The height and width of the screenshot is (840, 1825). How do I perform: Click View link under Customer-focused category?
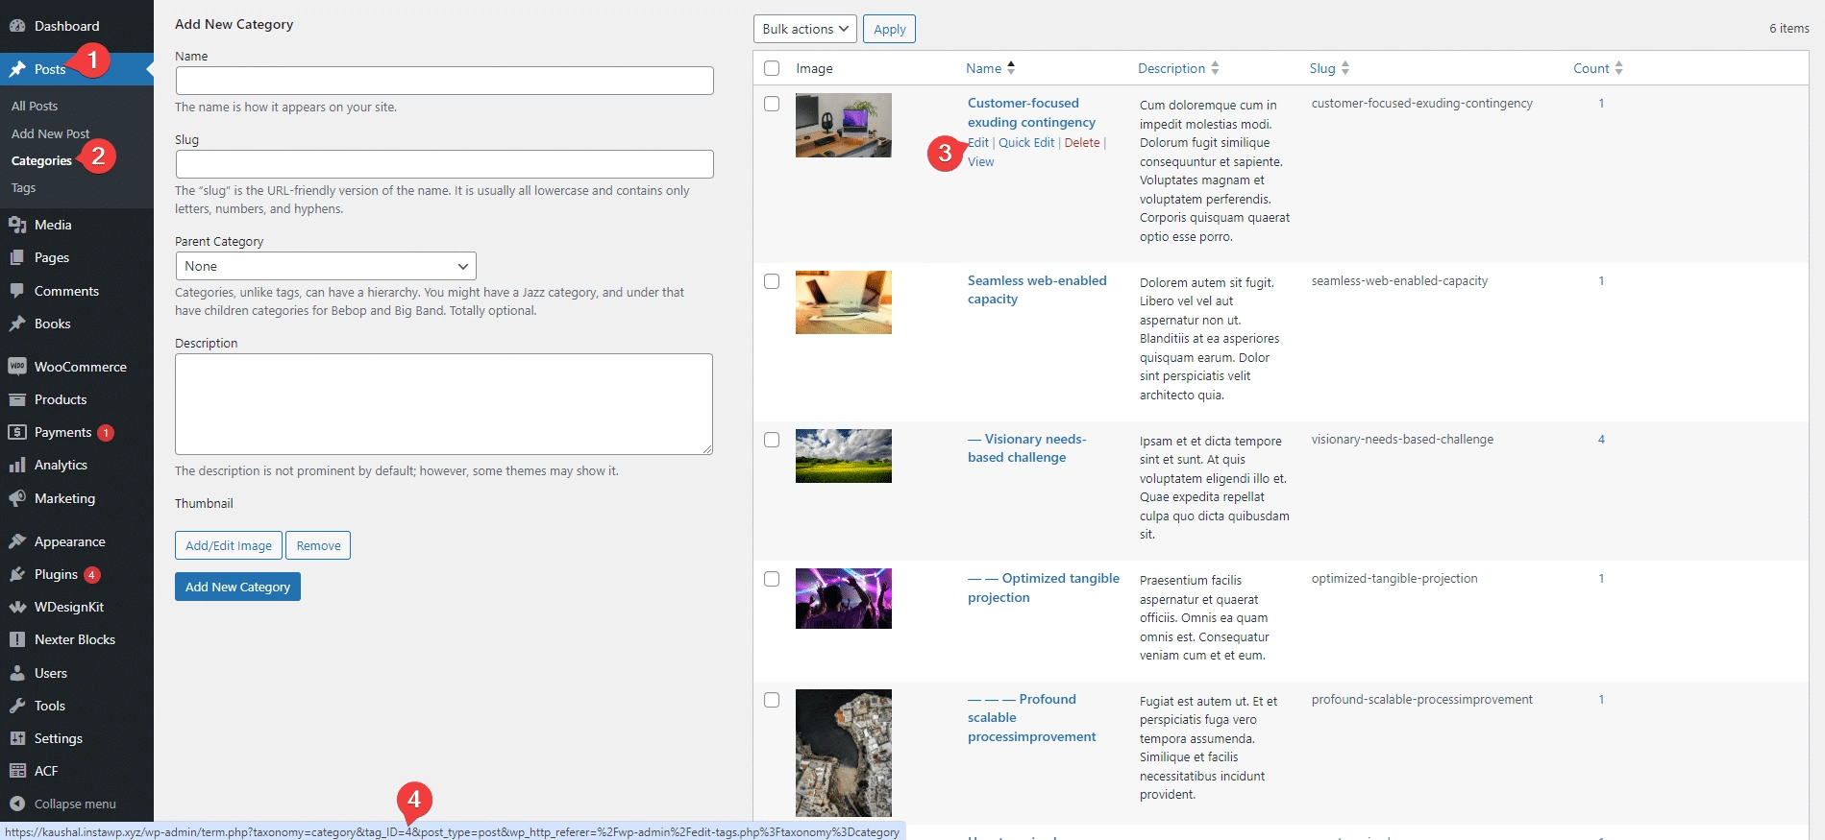click(981, 161)
